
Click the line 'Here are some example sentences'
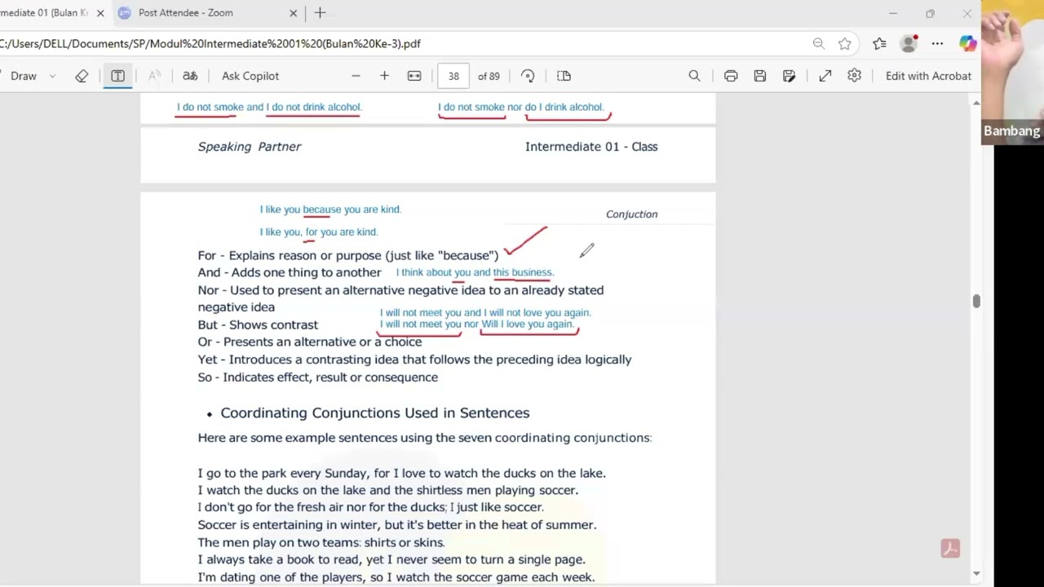pos(424,438)
